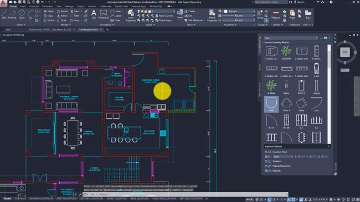Click the Move tool
Viewport: 360px width, 202px height.
48,11
